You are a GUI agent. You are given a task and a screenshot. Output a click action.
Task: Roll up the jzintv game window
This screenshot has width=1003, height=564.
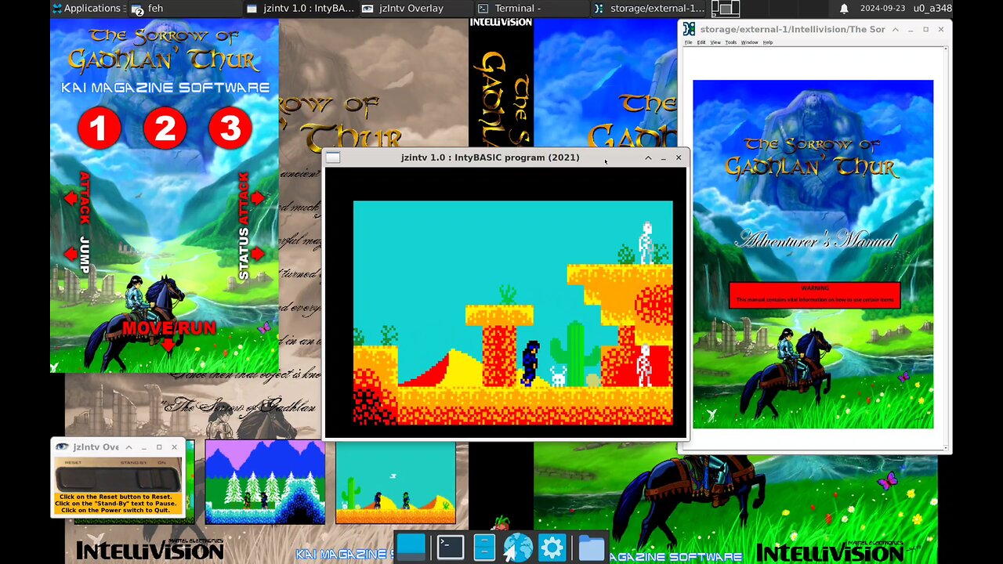648,157
